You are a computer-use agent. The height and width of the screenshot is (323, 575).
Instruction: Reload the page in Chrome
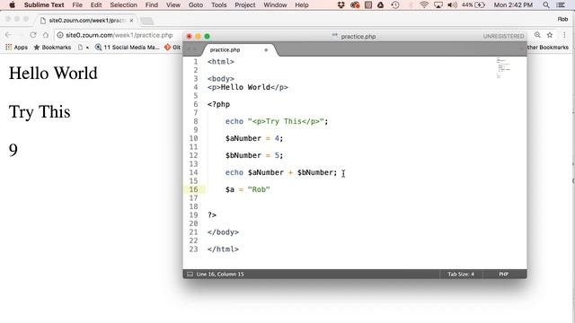click(x=33, y=35)
